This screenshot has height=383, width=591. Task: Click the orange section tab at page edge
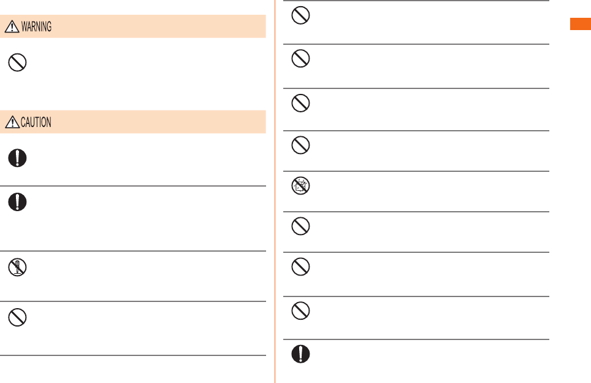tap(581, 24)
